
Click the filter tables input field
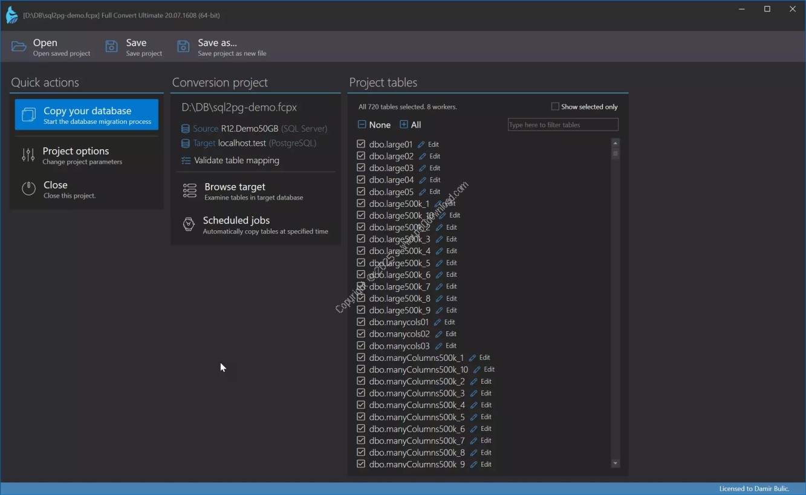click(563, 125)
